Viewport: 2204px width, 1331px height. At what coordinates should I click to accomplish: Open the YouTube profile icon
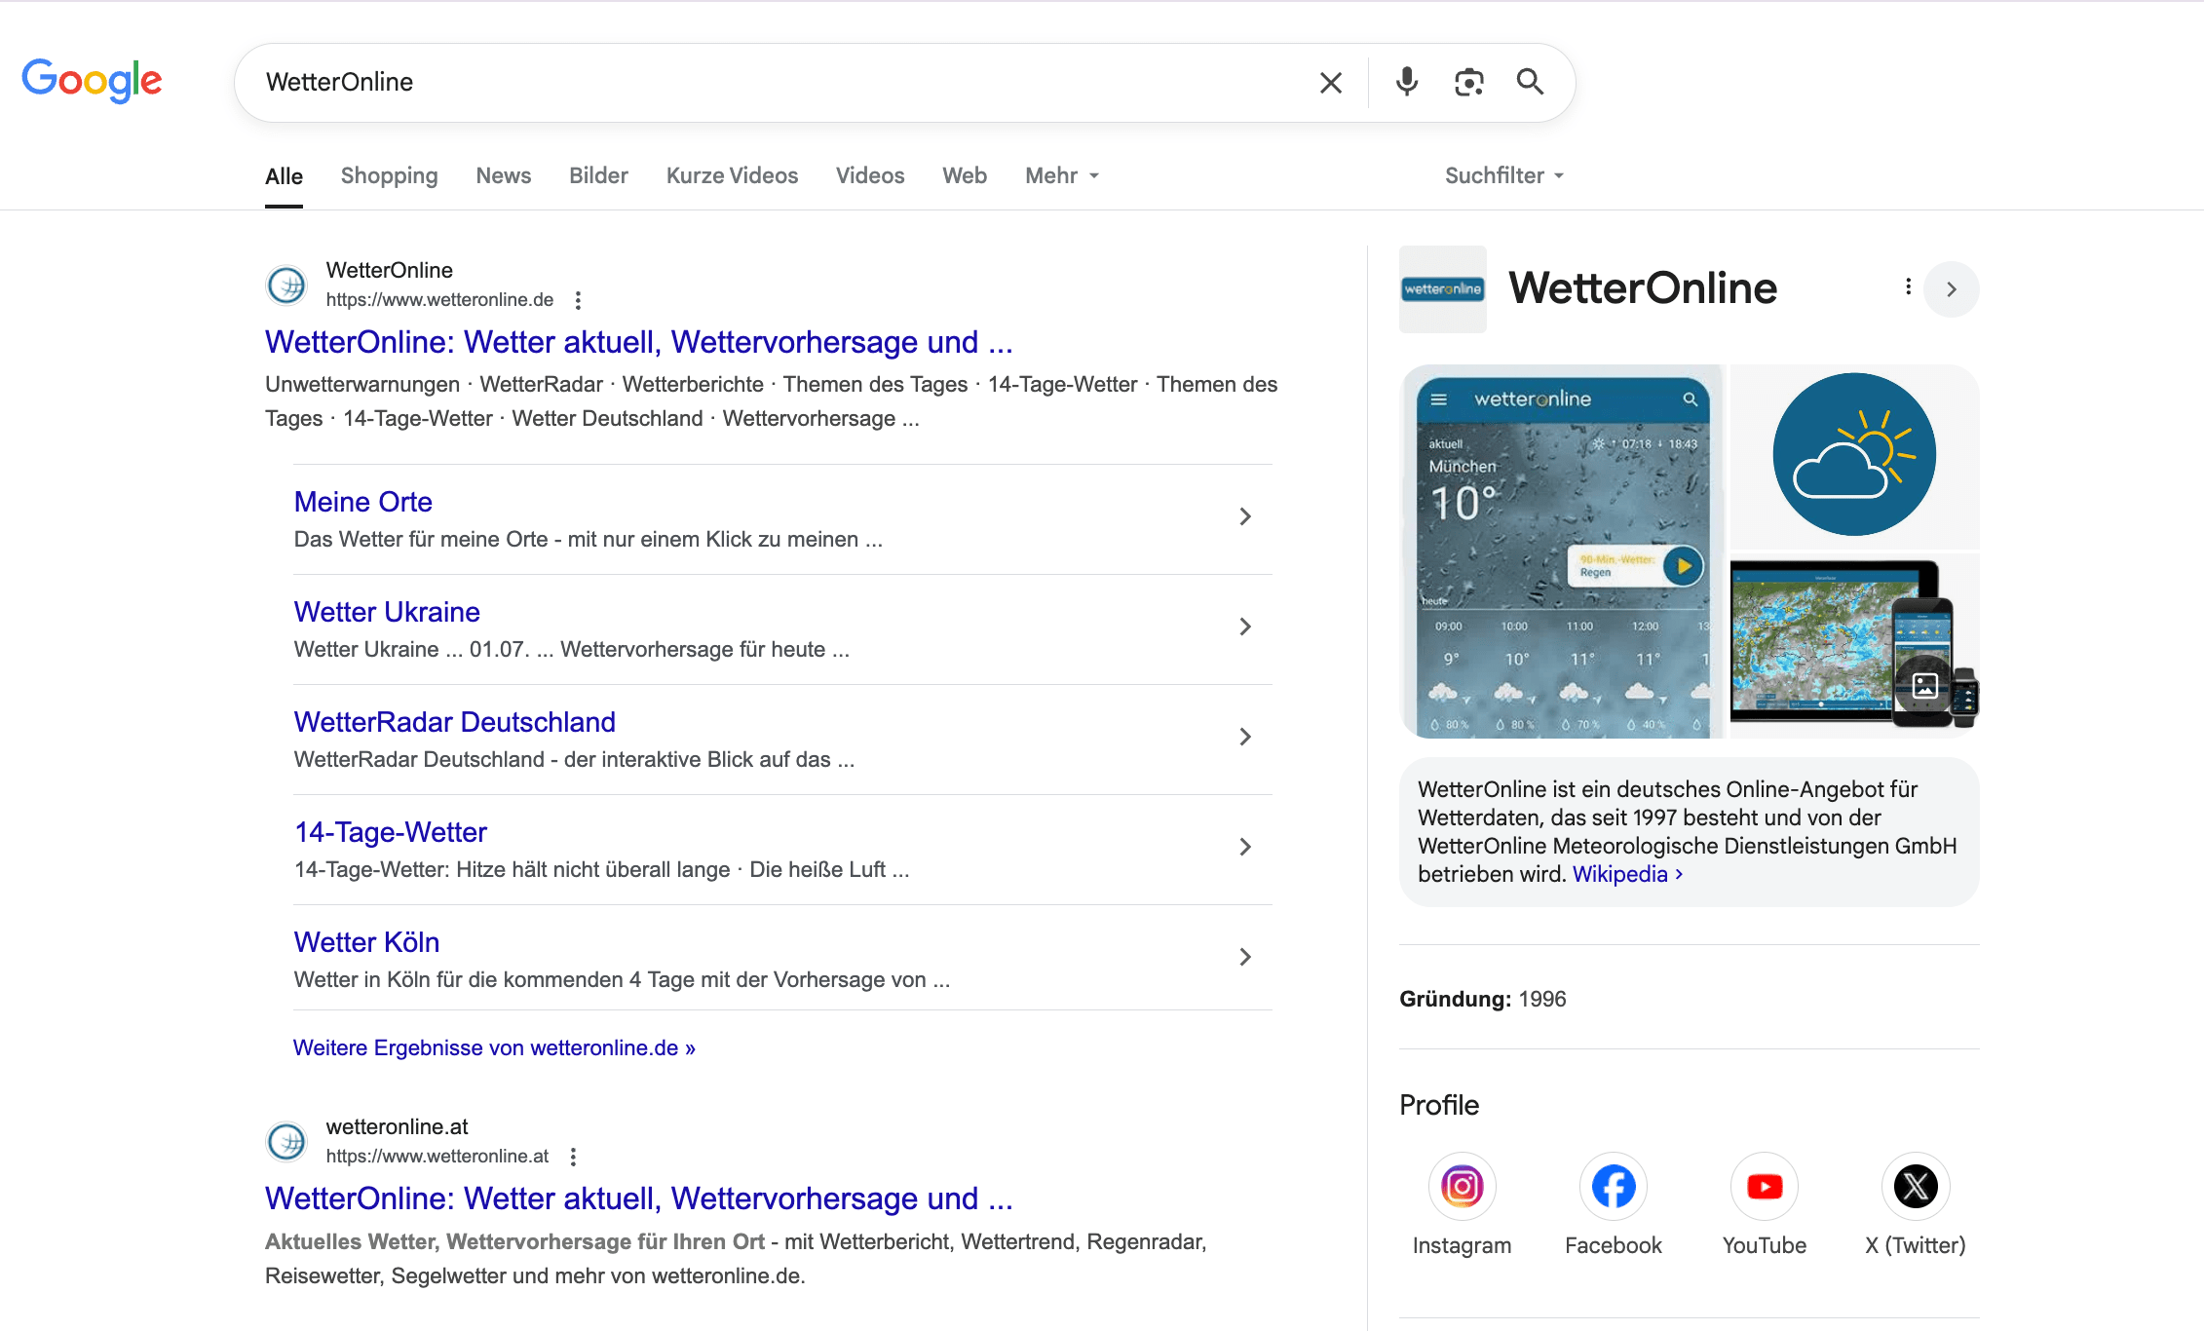point(1765,1186)
